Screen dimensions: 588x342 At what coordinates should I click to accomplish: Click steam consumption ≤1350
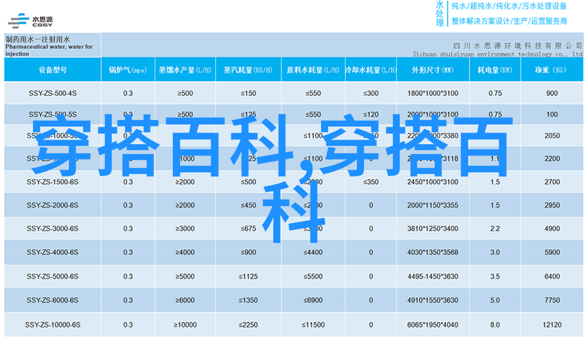[x=248, y=300]
